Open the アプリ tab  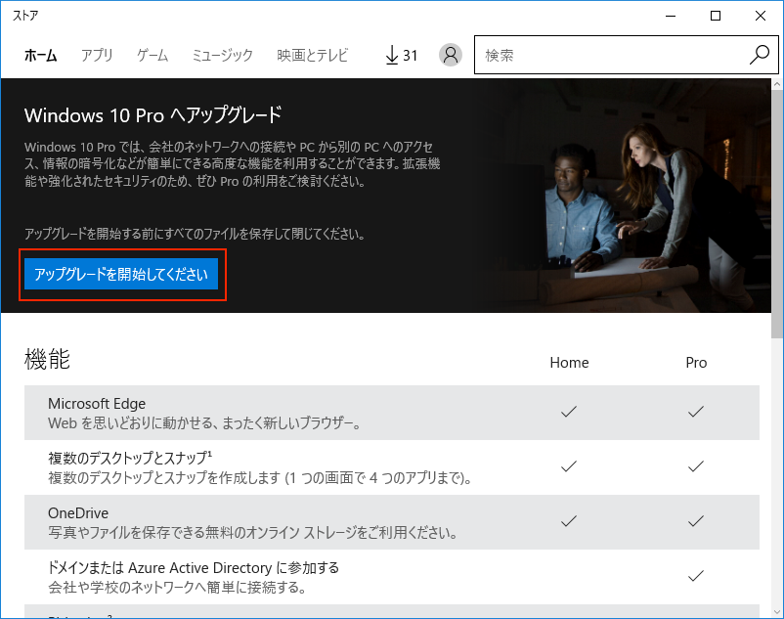97,56
